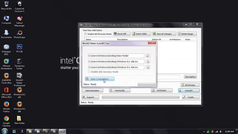Viewport: 238px width, 134px height.
Task: Launch PhotoScape from desktop
Action: [x=19, y=34]
